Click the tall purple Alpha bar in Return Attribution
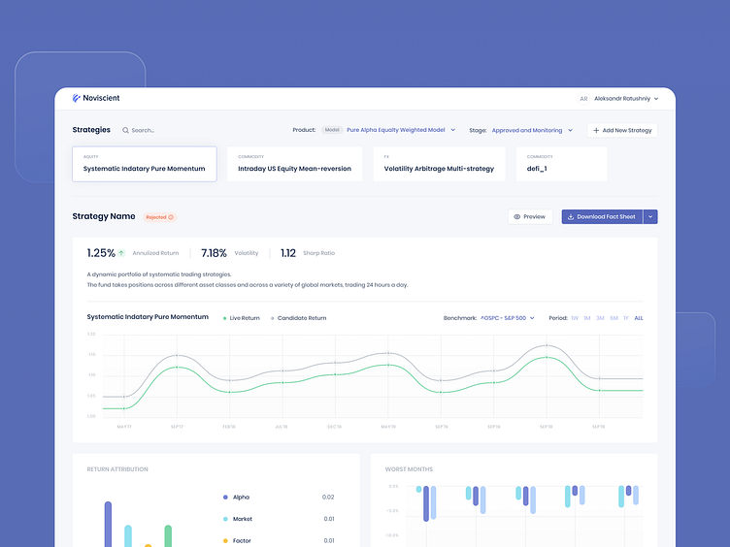 108,524
